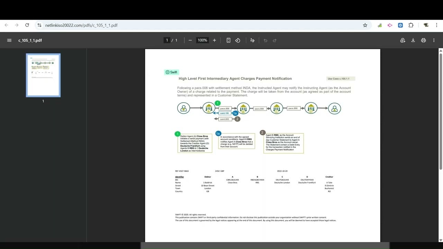This screenshot has height=249, width=443.
Task: Click the Swift logo in document
Action: coord(171,72)
